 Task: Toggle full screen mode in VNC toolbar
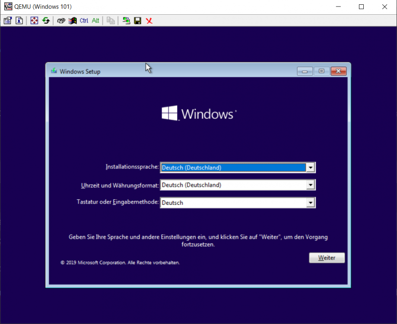tap(34, 20)
